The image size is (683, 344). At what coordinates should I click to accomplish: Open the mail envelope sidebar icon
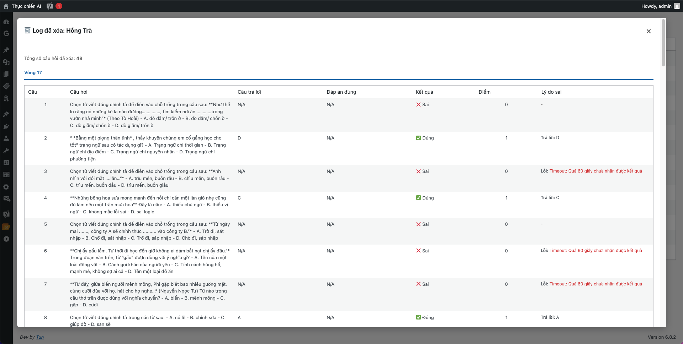(6, 199)
